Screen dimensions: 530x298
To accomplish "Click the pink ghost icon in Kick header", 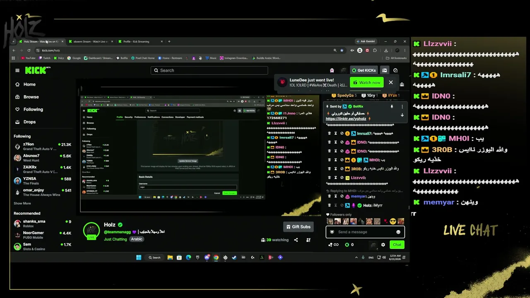I will 332,70.
